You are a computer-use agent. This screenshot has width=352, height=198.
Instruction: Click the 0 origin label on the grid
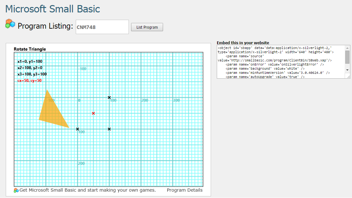[x=79, y=100]
